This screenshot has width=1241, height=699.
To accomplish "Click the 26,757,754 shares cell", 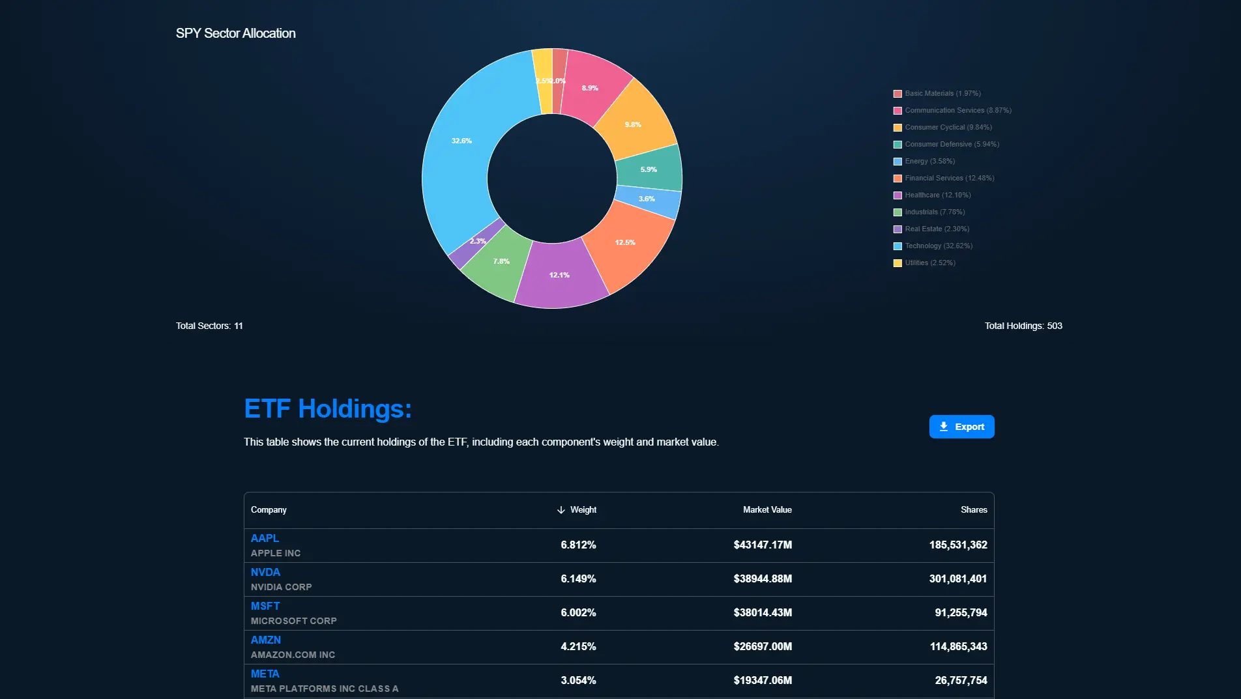I will pyautogui.click(x=961, y=681).
